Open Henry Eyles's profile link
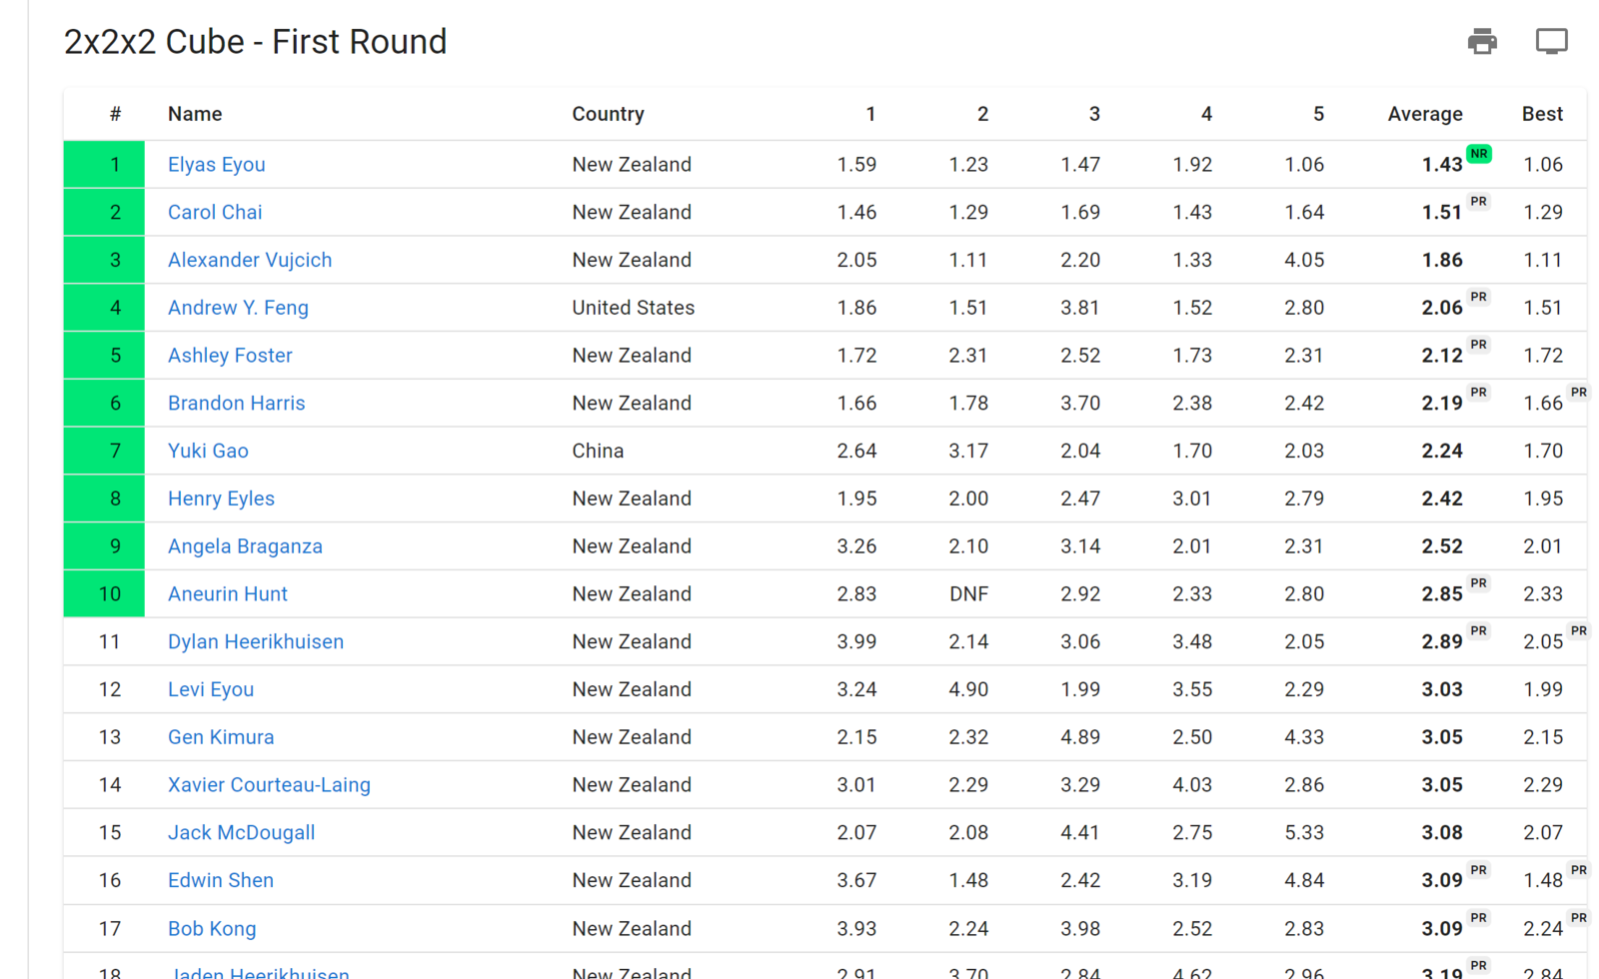Viewport: 1599px width, 979px height. (221, 498)
